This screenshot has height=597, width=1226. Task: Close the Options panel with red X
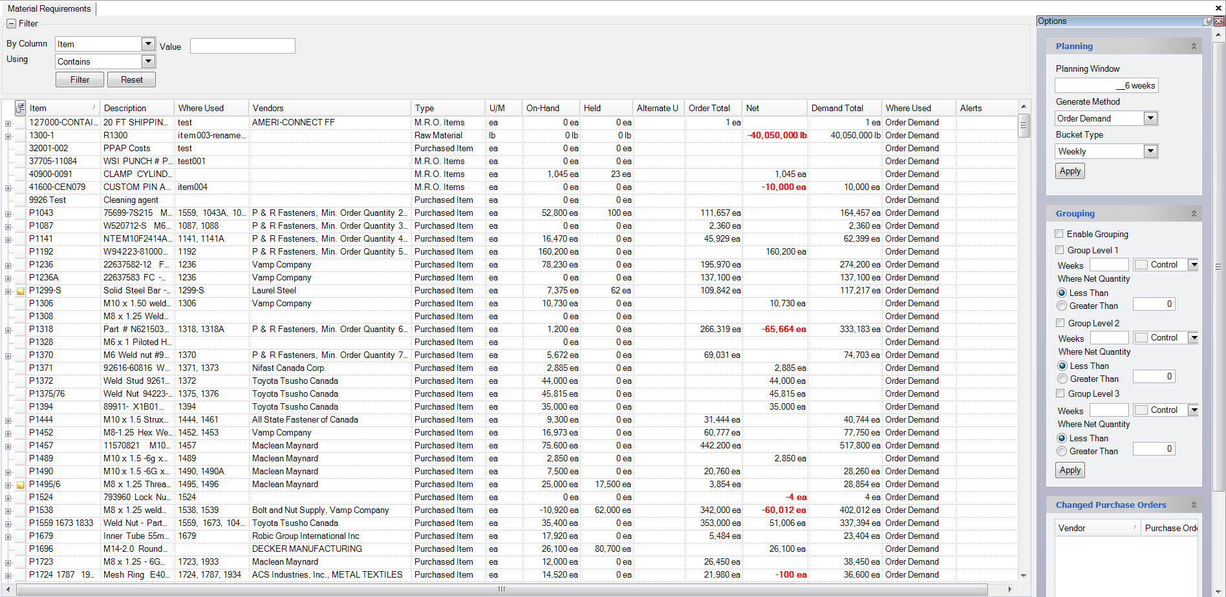coord(1219,21)
